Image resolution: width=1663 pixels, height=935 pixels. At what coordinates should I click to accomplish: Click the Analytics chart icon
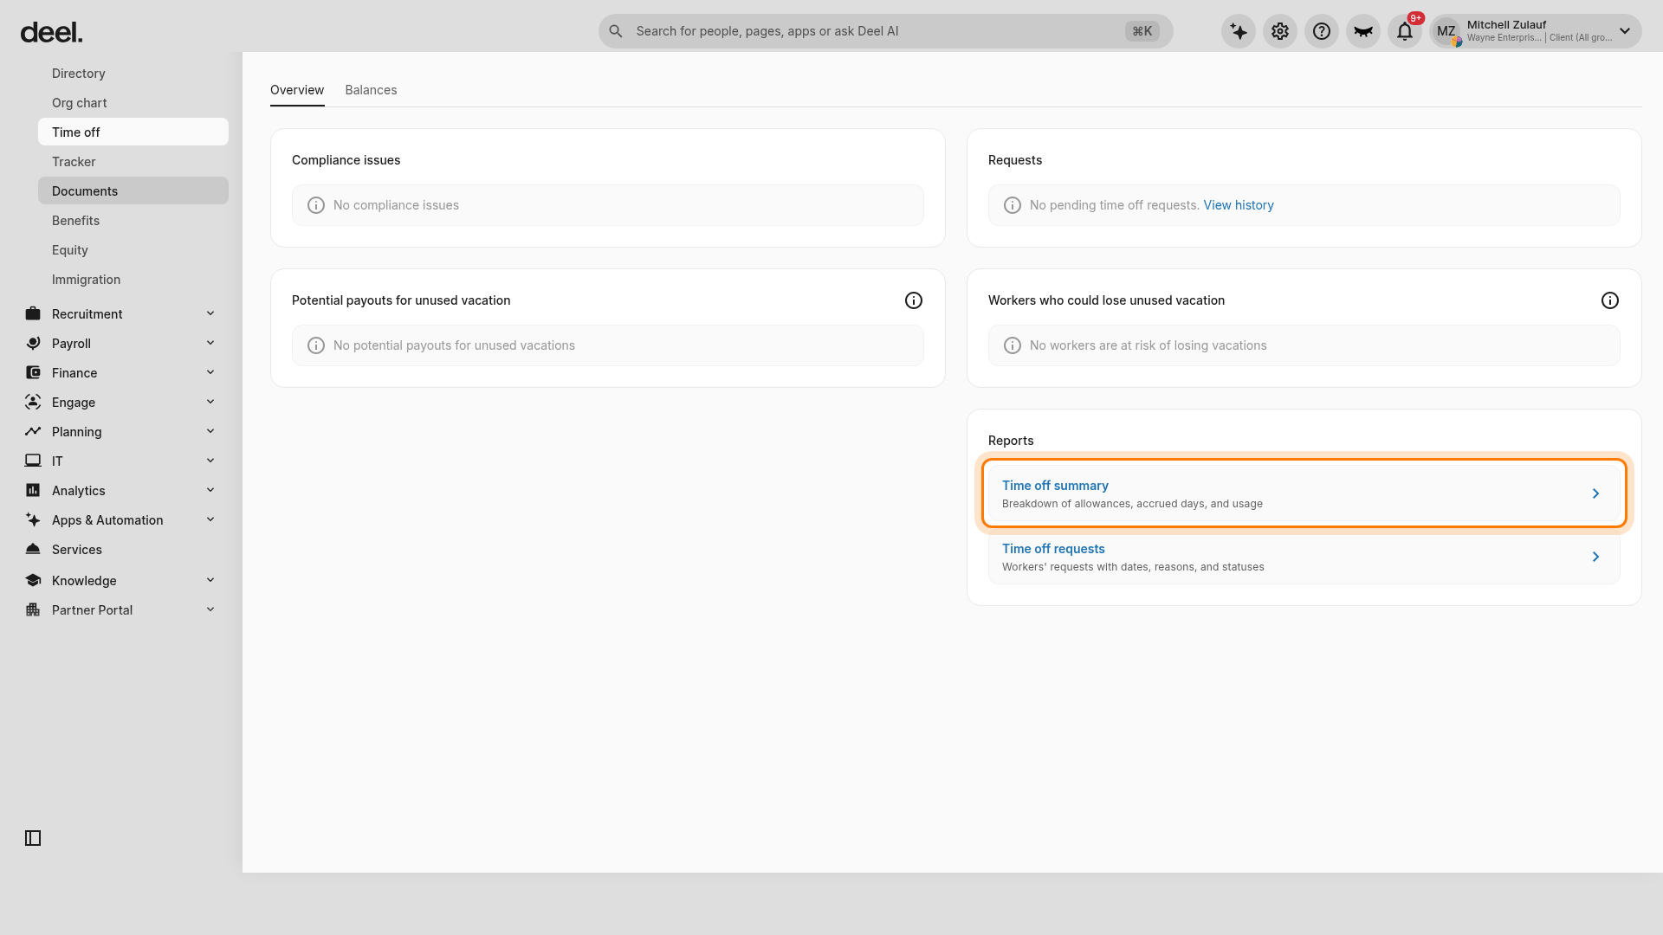pos(33,490)
